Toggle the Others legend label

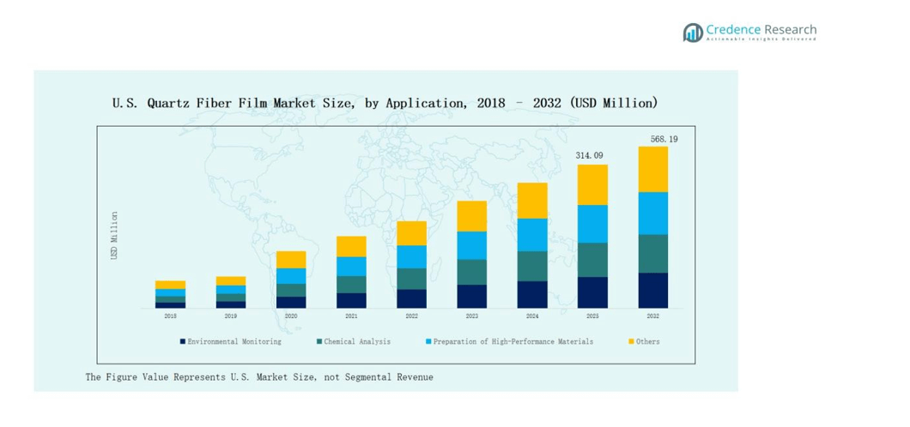coord(648,341)
